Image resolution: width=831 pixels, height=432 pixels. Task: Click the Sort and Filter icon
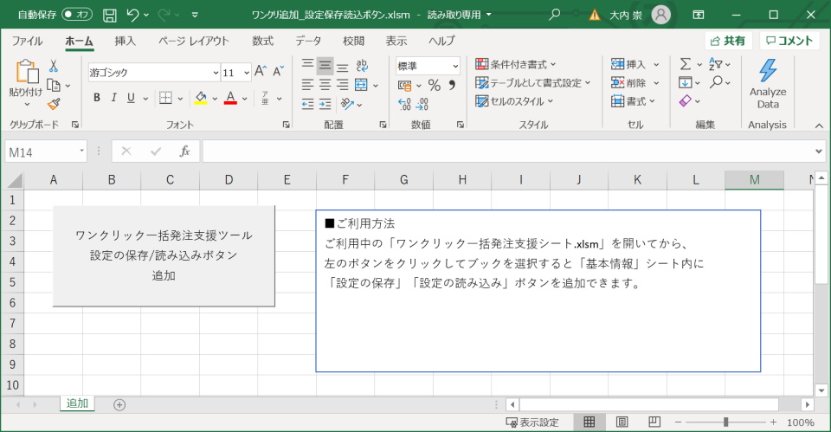pos(716,64)
